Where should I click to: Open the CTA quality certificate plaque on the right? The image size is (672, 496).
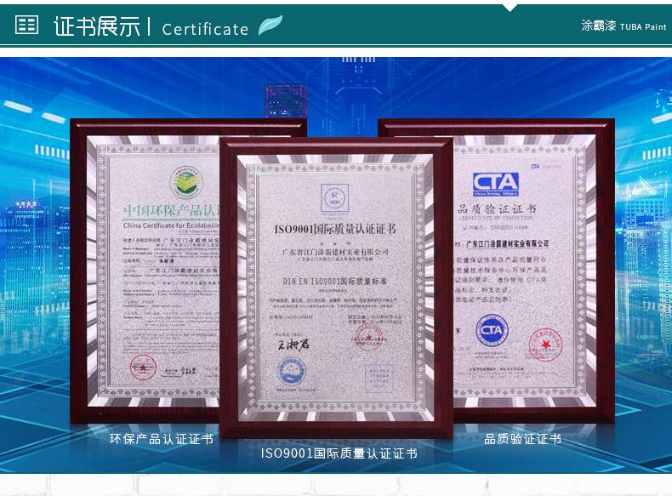click(533, 271)
